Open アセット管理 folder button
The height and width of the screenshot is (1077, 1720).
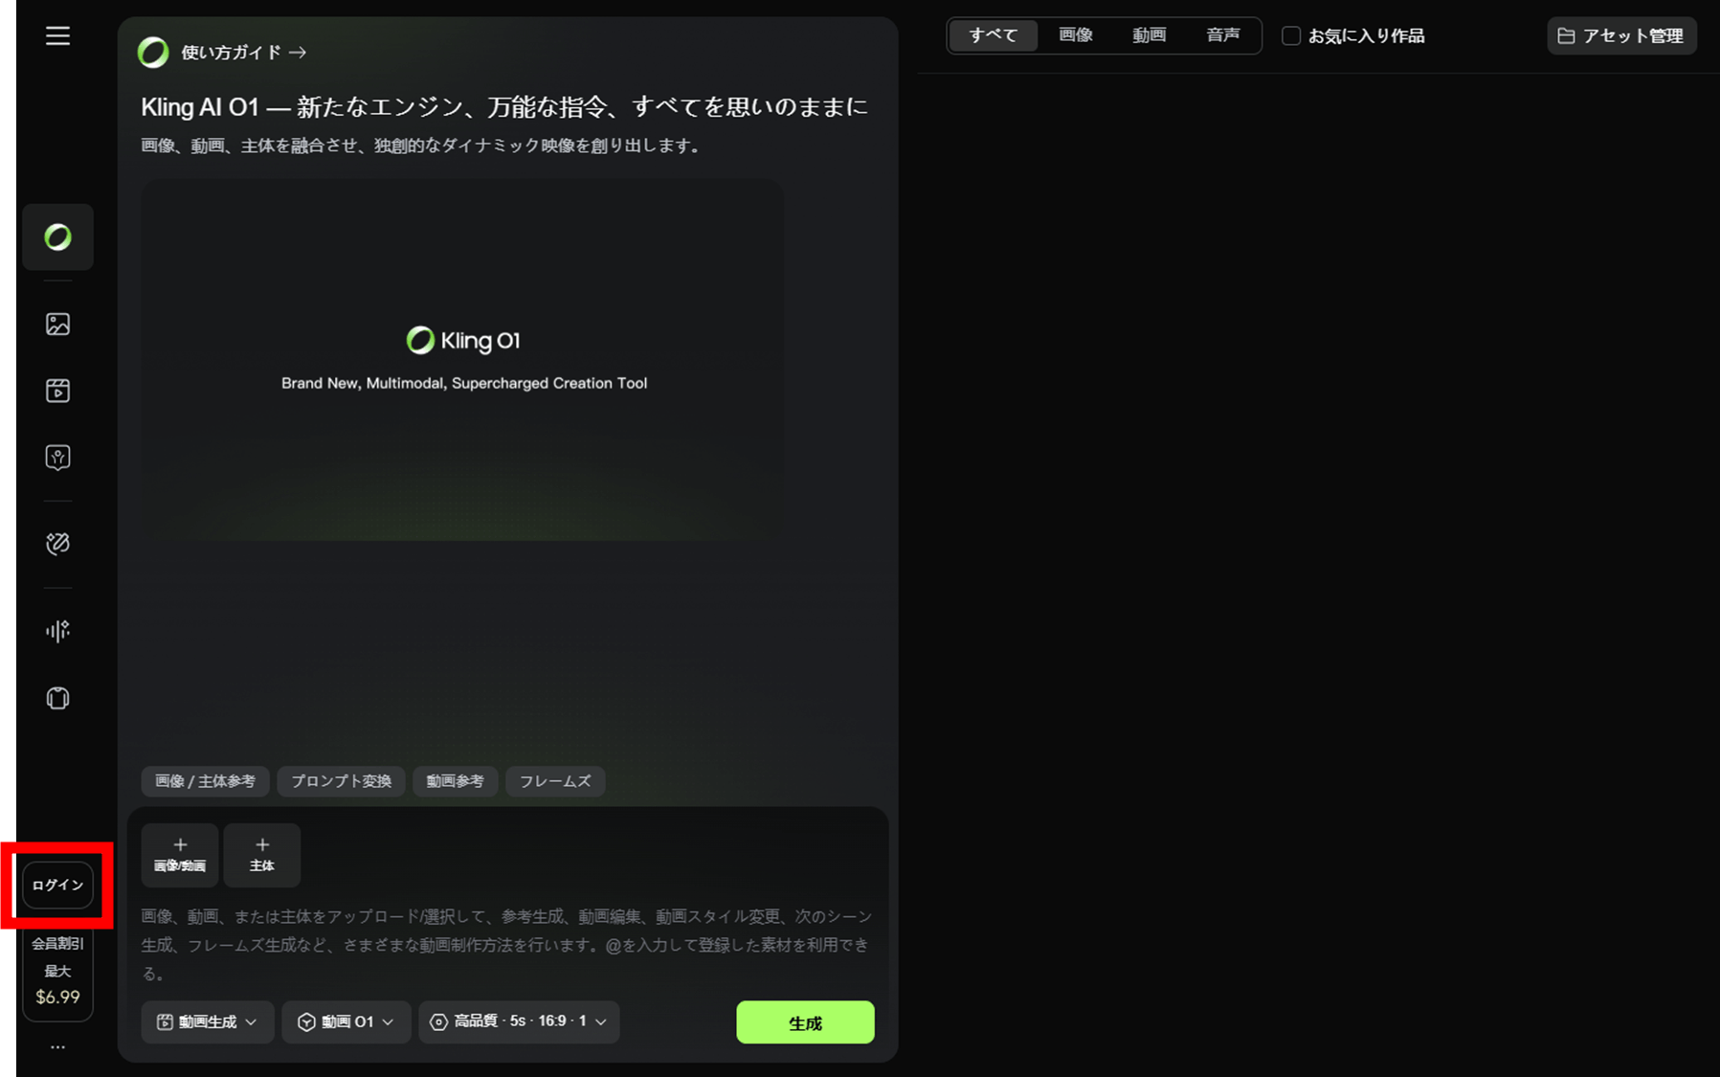(1621, 36)
